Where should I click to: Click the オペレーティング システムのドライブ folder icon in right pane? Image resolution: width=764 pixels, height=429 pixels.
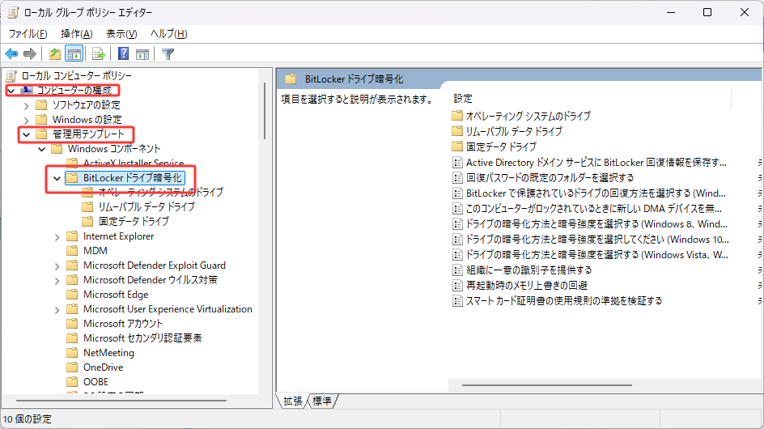[457, 116]
